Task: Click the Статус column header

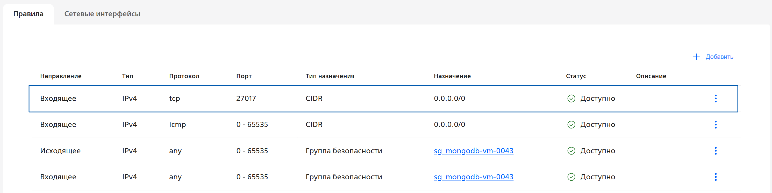Action: (576, 76)
